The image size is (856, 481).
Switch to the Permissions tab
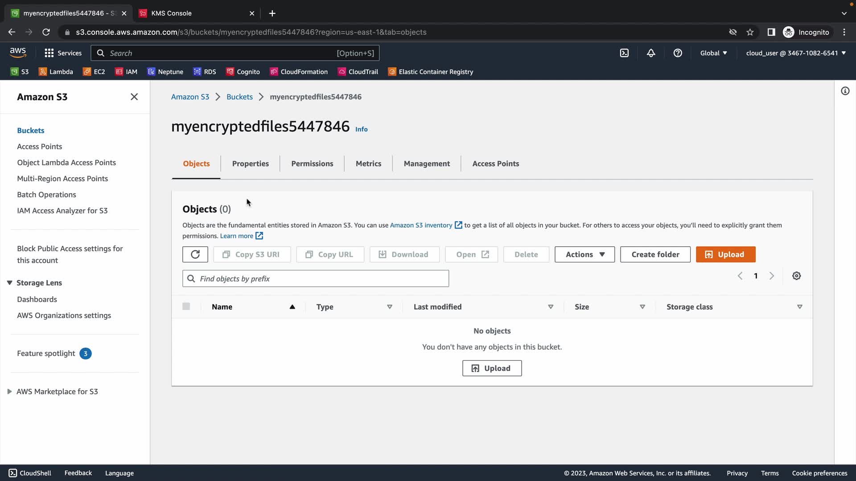312,163
